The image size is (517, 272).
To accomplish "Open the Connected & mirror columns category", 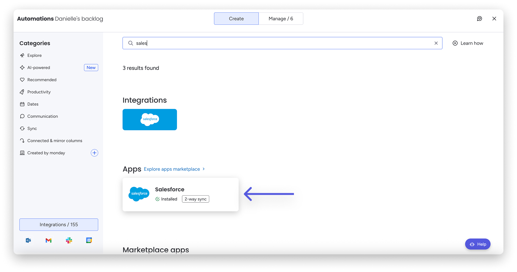I will pyautogui.click(x=55, y=141).
